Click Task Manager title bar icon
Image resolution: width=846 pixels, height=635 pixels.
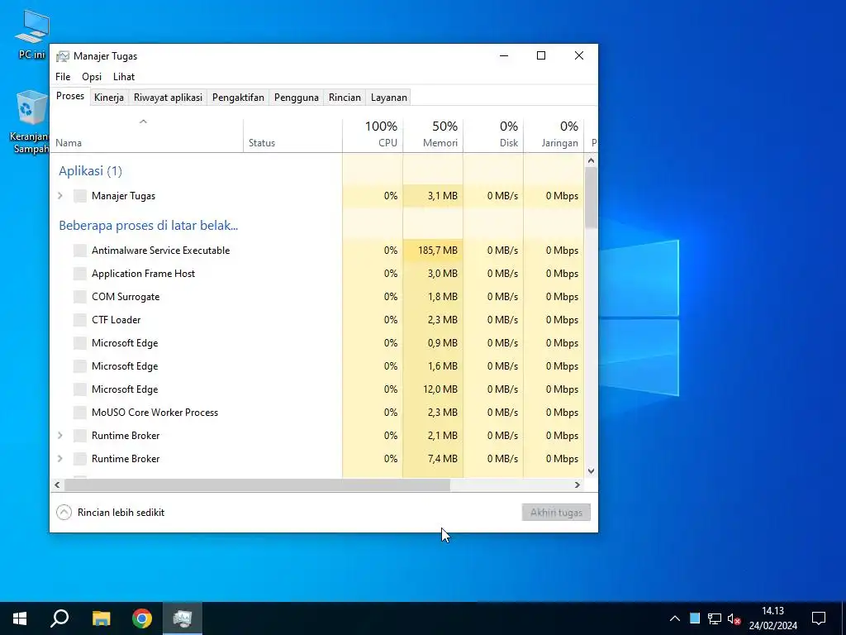point(63,56)
